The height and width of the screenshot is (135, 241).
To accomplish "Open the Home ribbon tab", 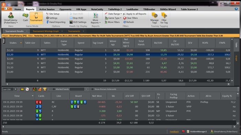I will point(18,9).
